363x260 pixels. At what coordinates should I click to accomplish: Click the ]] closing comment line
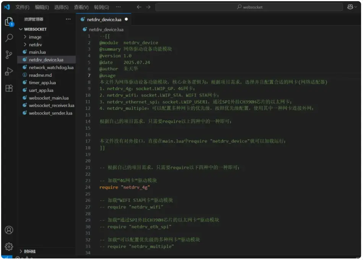coord(102,148)
